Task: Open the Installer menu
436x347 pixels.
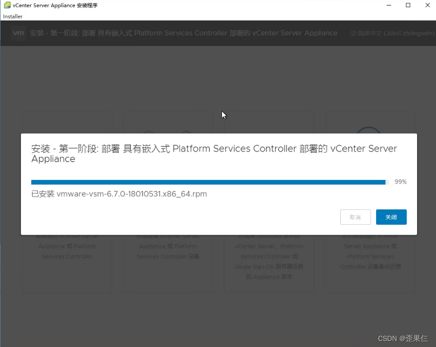Action: [12, 16]
